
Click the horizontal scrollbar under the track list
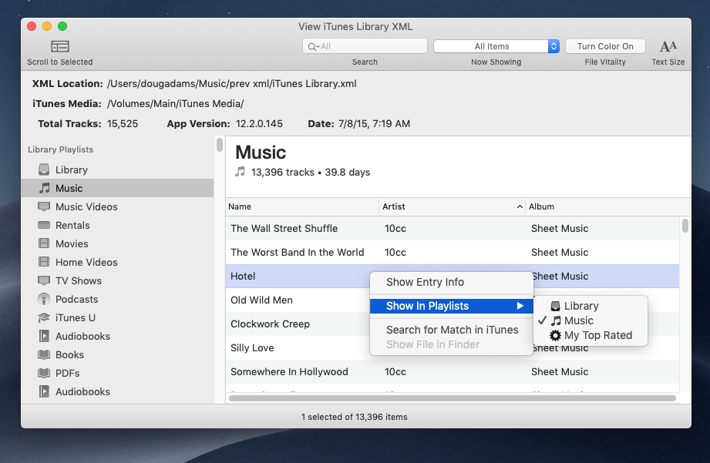pos(453,398)
